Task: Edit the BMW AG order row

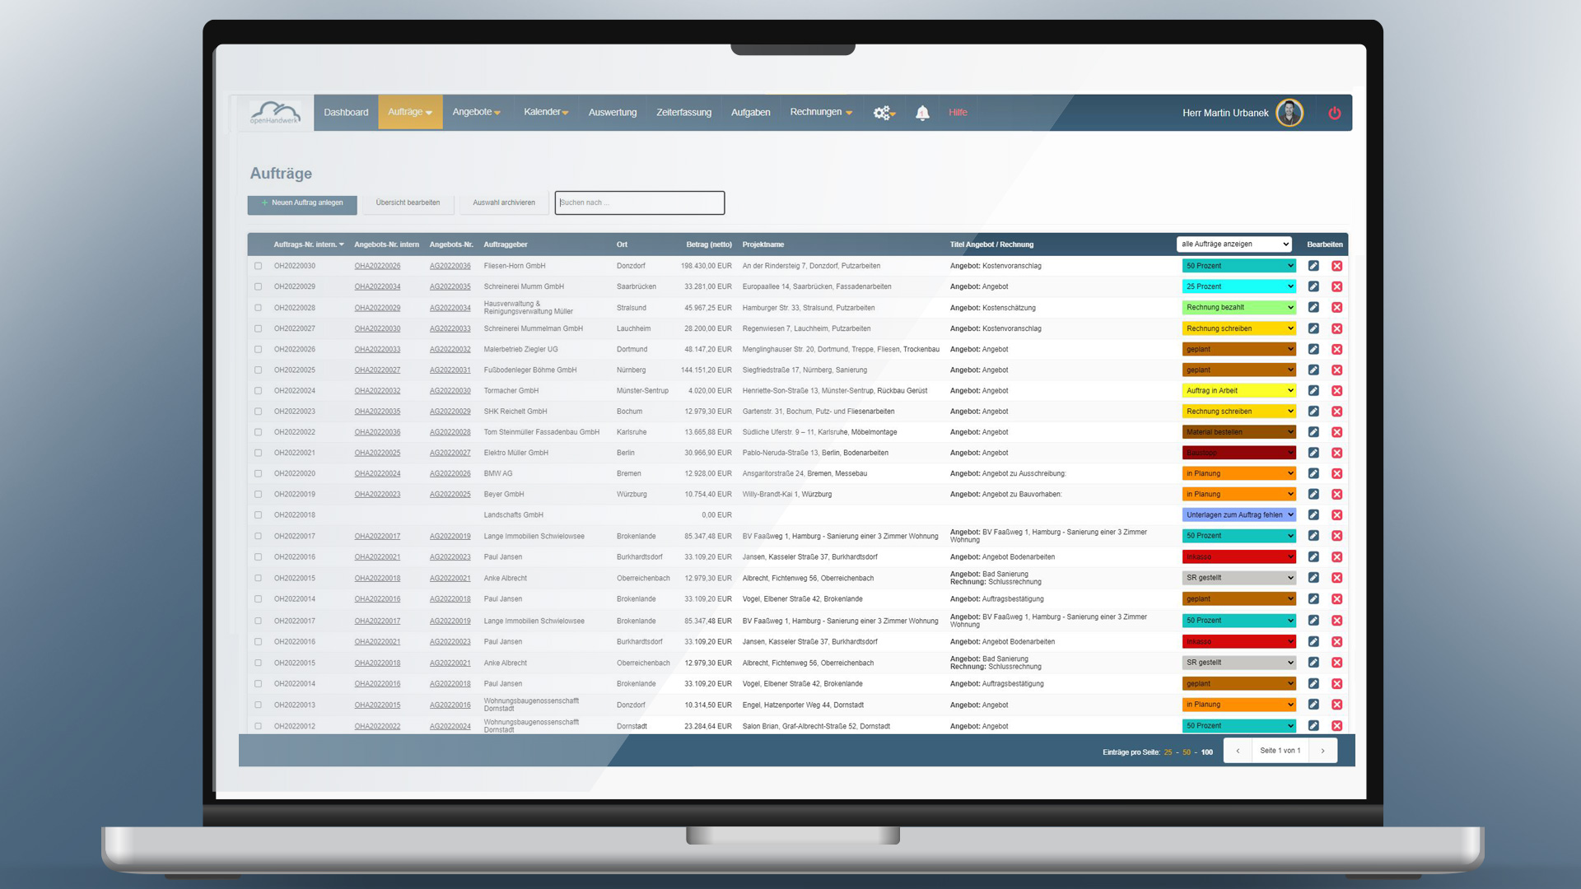Action: tap(1313, 473)
